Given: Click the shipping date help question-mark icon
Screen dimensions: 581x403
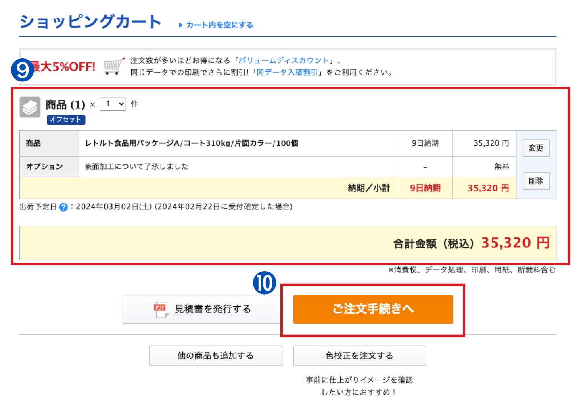Looking at the screenshot, I should coord(63,207).
